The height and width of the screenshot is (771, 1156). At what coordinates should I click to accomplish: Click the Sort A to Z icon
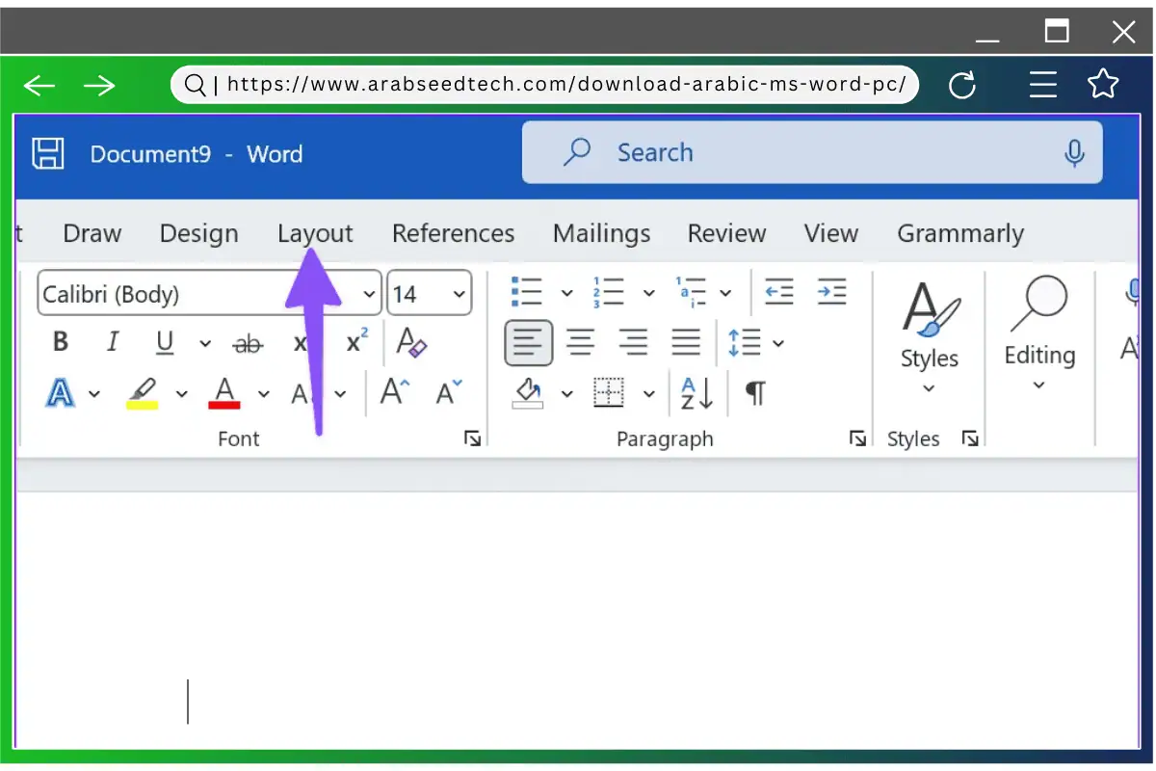pyautogui.click(x=696, y=393)
